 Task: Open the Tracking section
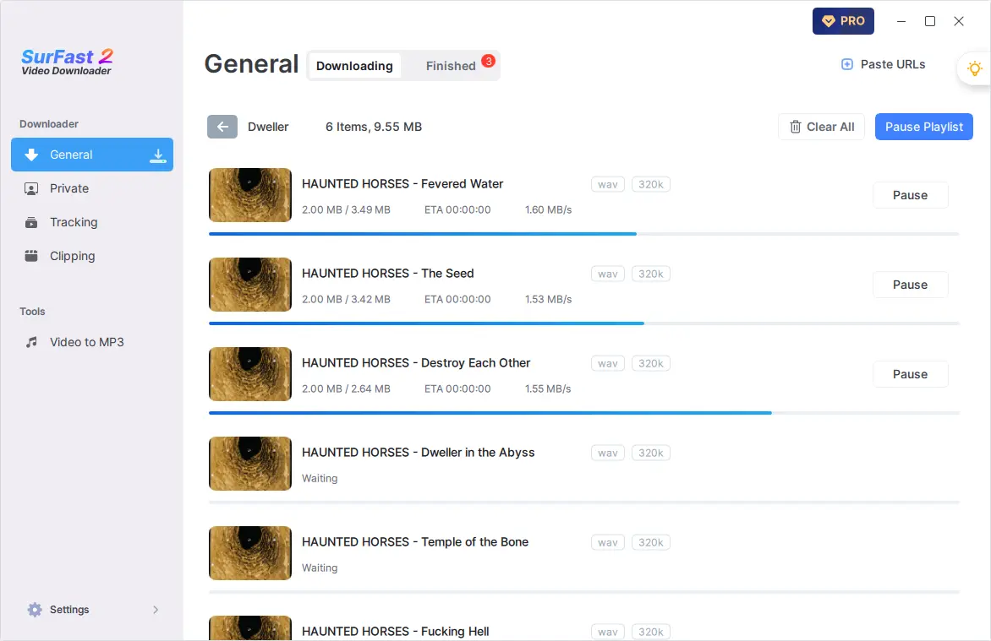pyautogui.click(x=92, y=222)
